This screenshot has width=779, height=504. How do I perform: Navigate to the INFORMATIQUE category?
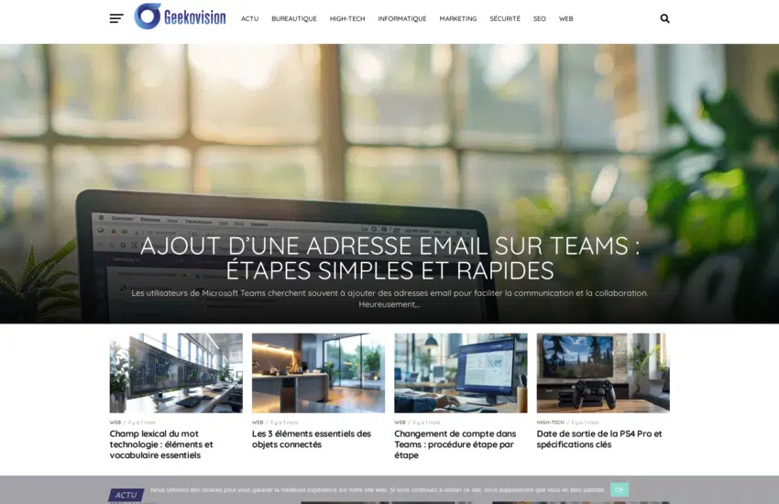point(401,18)
